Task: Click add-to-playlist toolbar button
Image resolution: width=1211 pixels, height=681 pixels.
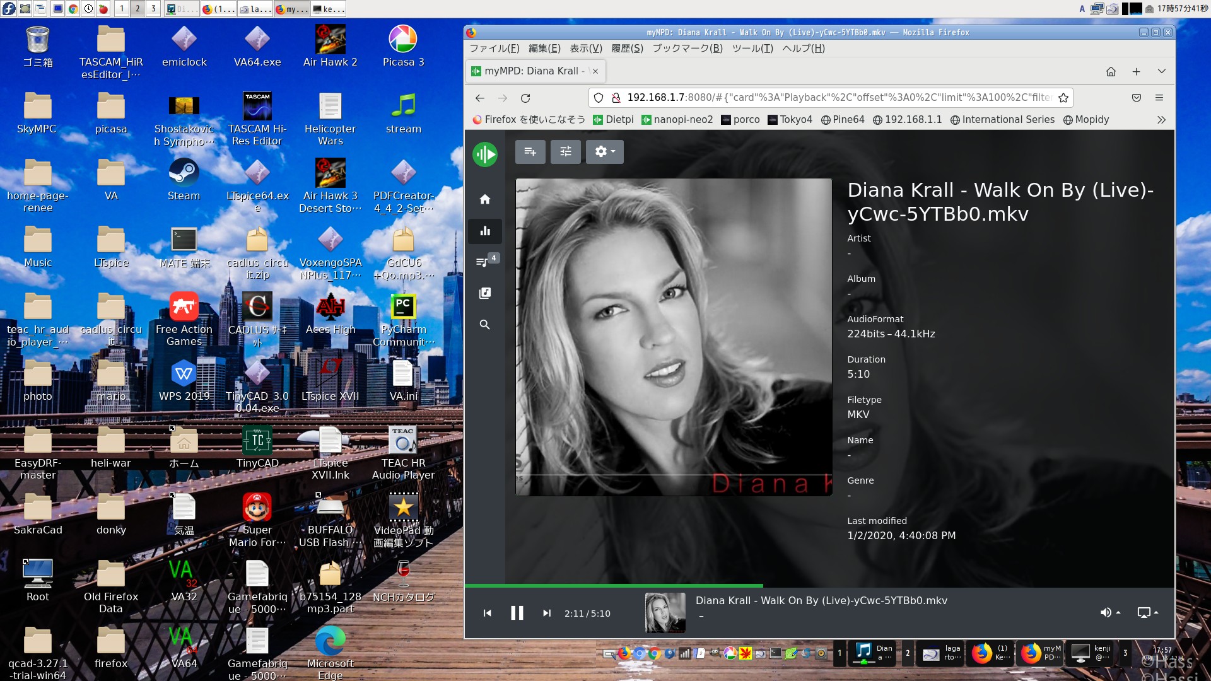Action: (530, 152)
